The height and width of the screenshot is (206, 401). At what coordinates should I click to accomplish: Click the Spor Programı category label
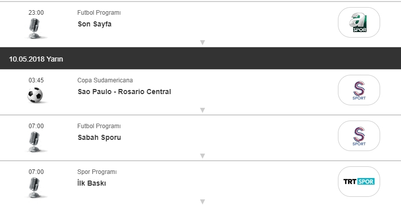click(x=97, y=172)
